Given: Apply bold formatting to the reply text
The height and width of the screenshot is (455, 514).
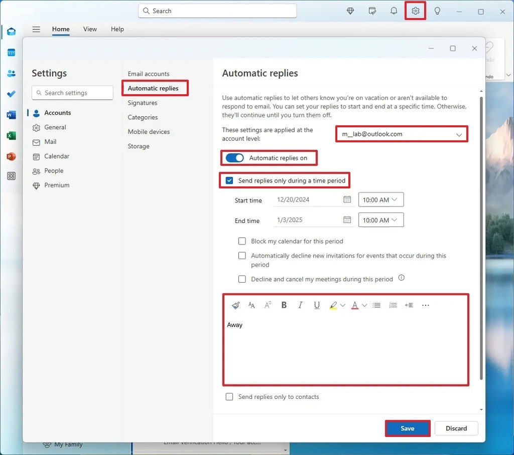Looking at the screenshot, I should (x=284, y=305).
